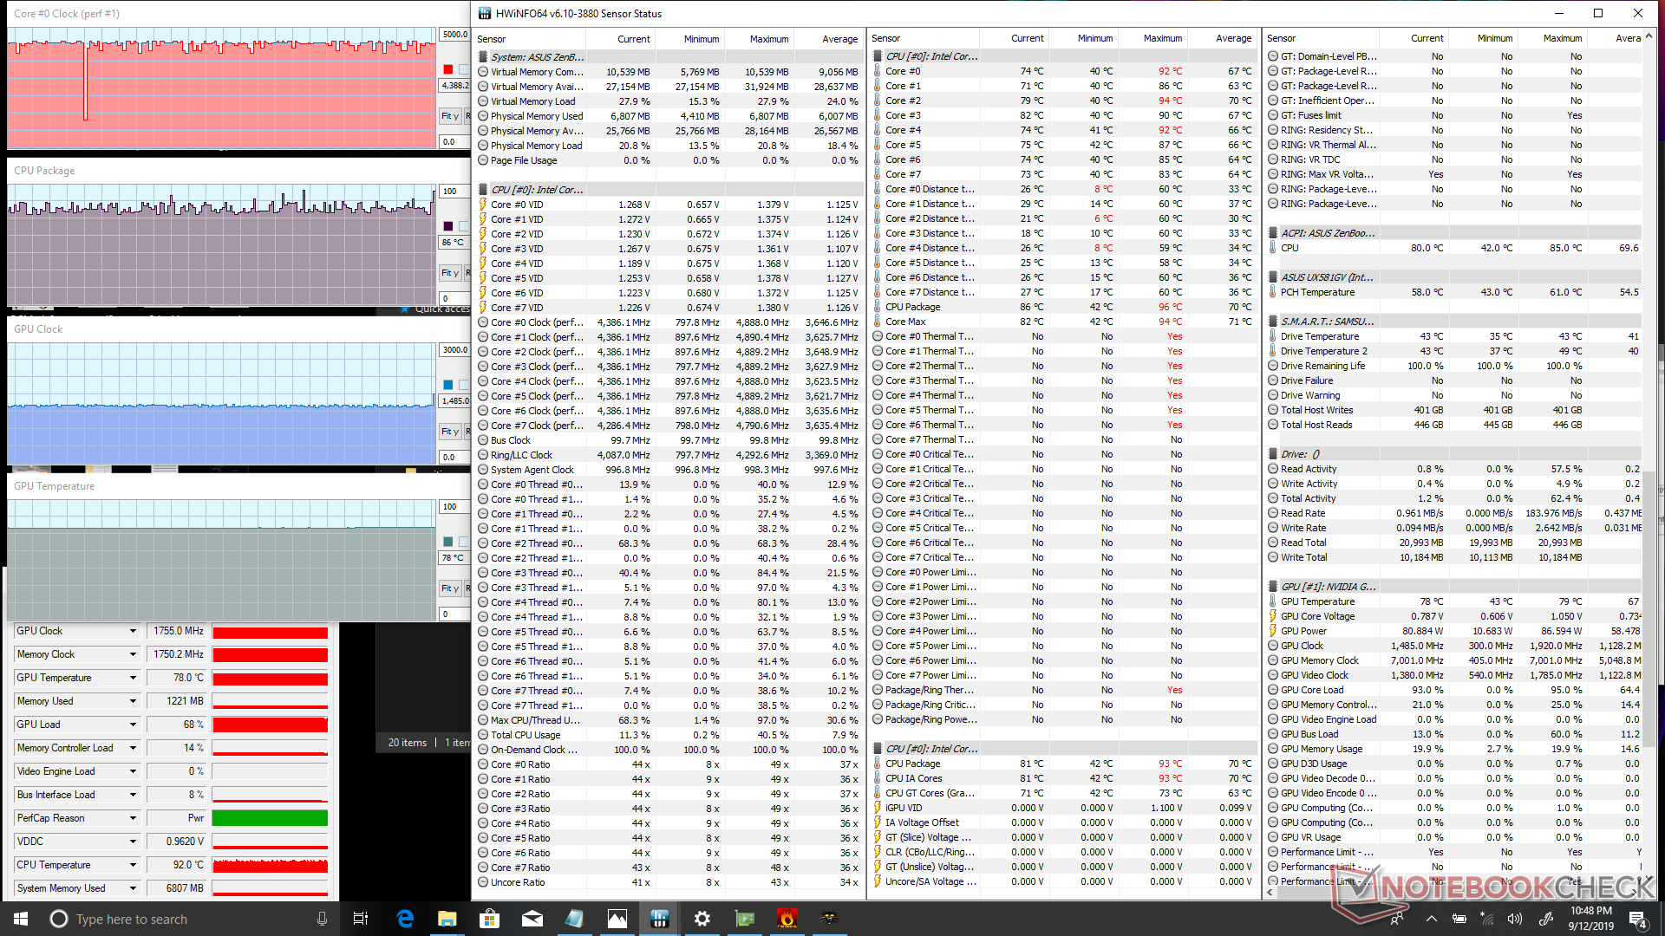Open the GPU Clock sensor dropdown
The height and width of the screenshot is (936, 1665).
pos(133,631)
